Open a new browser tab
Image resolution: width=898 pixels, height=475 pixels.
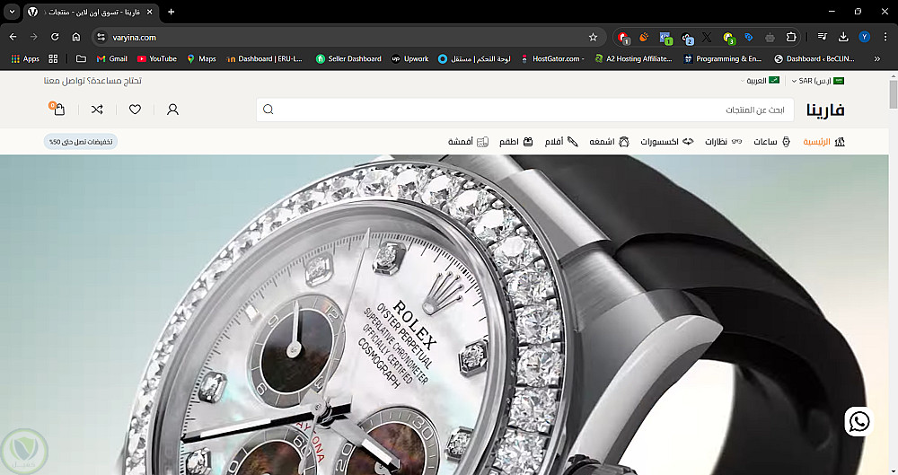click(171, 12)
